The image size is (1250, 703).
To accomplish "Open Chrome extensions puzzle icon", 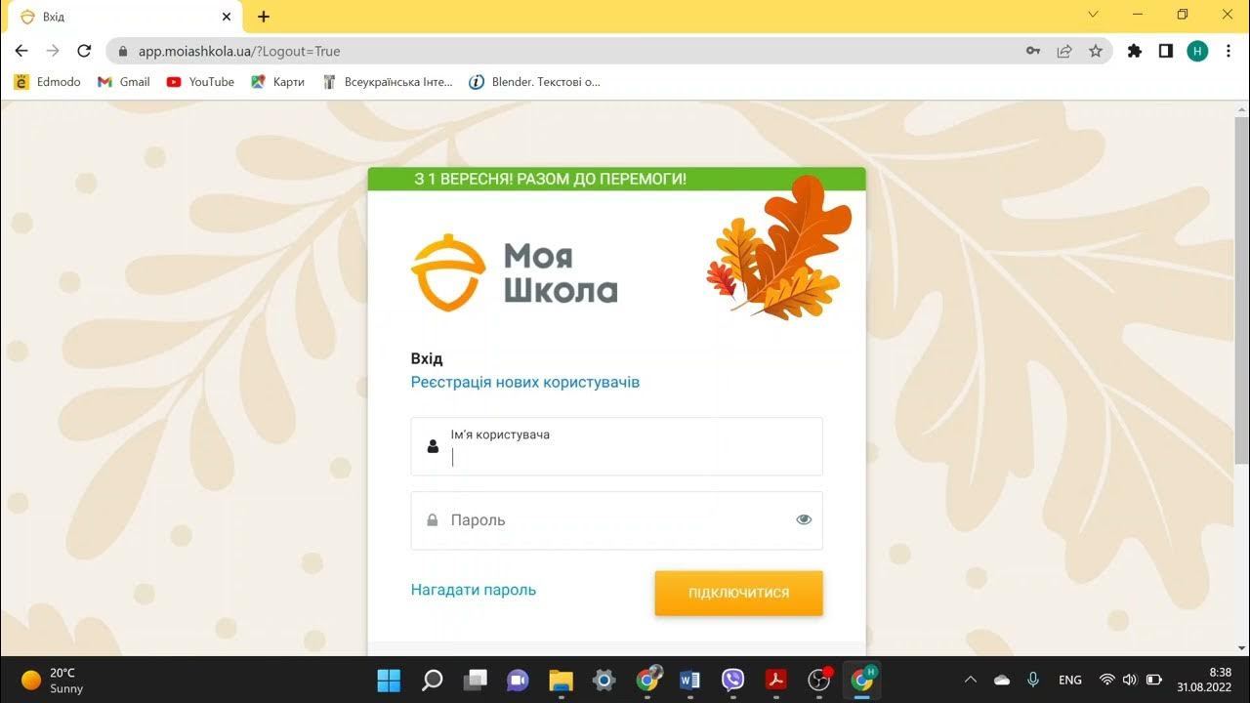I will pos(1135,51).
